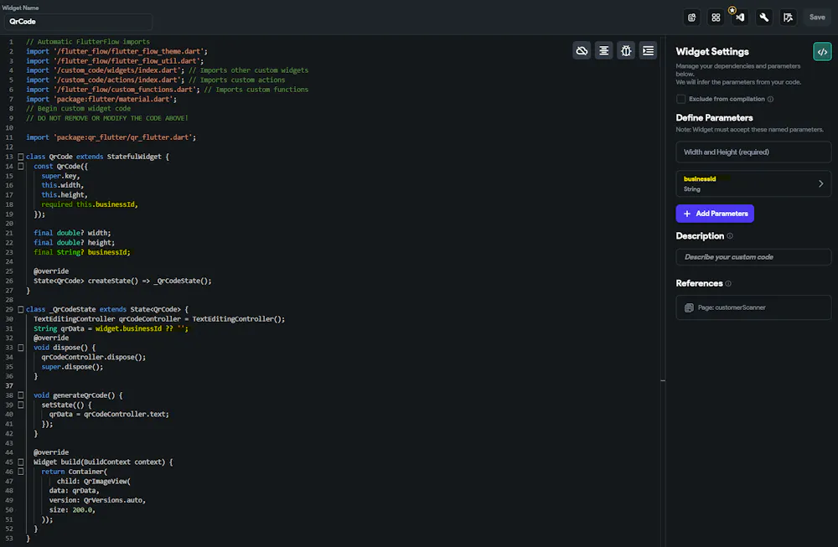Click the wrench icon in the top bar
The width and height of the screenshot is (838, 547).
(x=763, y=18)
